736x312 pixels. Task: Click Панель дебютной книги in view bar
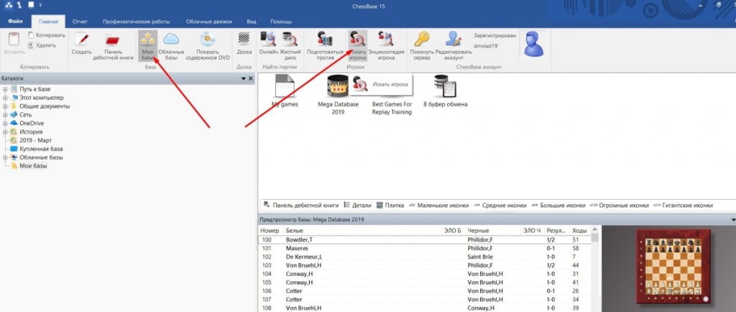tap(301, 206)
